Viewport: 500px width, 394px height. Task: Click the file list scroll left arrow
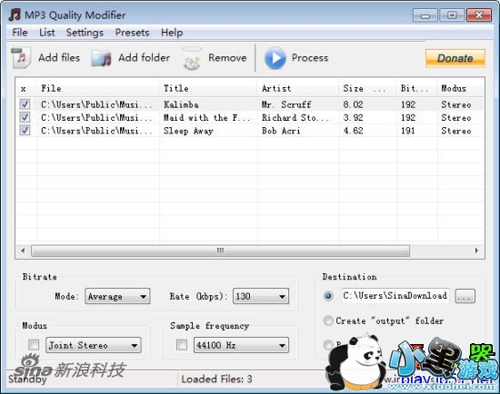tap(23, 251)
